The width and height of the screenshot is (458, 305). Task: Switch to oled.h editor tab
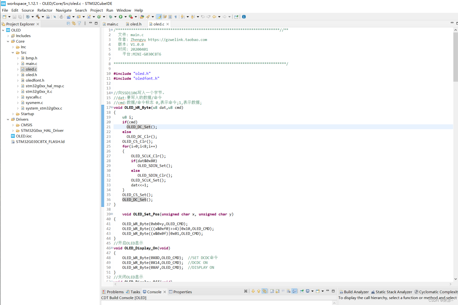coord(134,24)
